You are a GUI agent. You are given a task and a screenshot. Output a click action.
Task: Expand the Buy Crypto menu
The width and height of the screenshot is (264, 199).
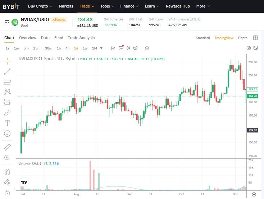pyautogui.click(x=40, y=6)
